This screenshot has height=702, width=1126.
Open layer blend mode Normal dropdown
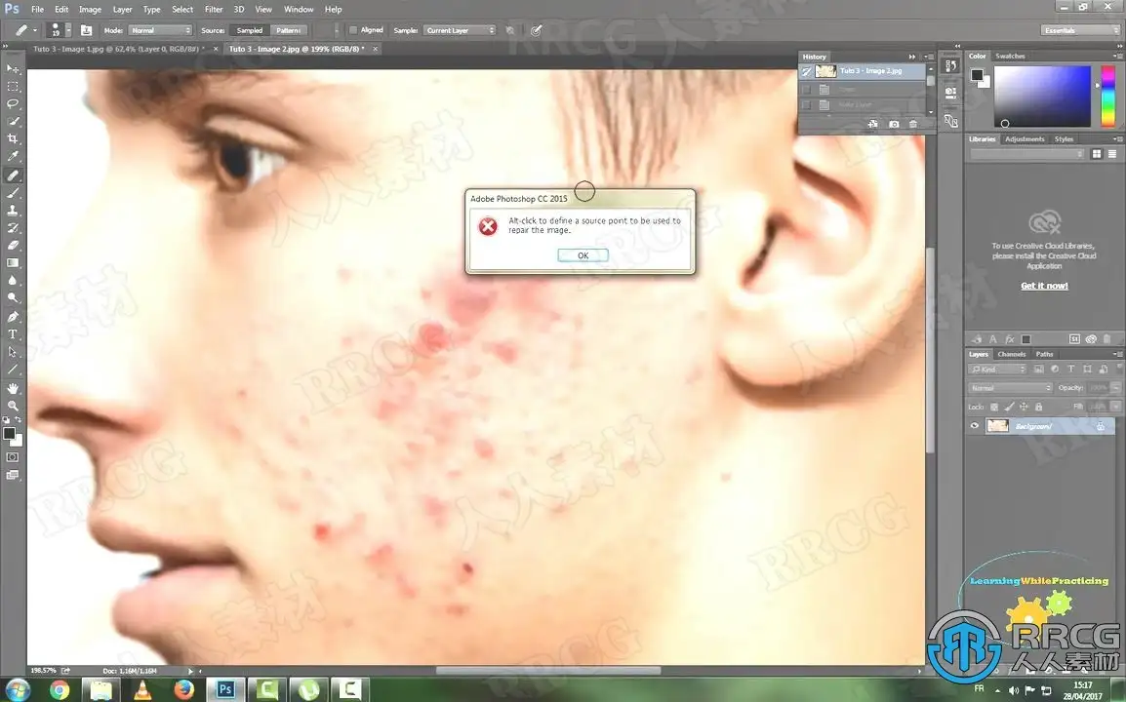click(x=1010, y=388)
